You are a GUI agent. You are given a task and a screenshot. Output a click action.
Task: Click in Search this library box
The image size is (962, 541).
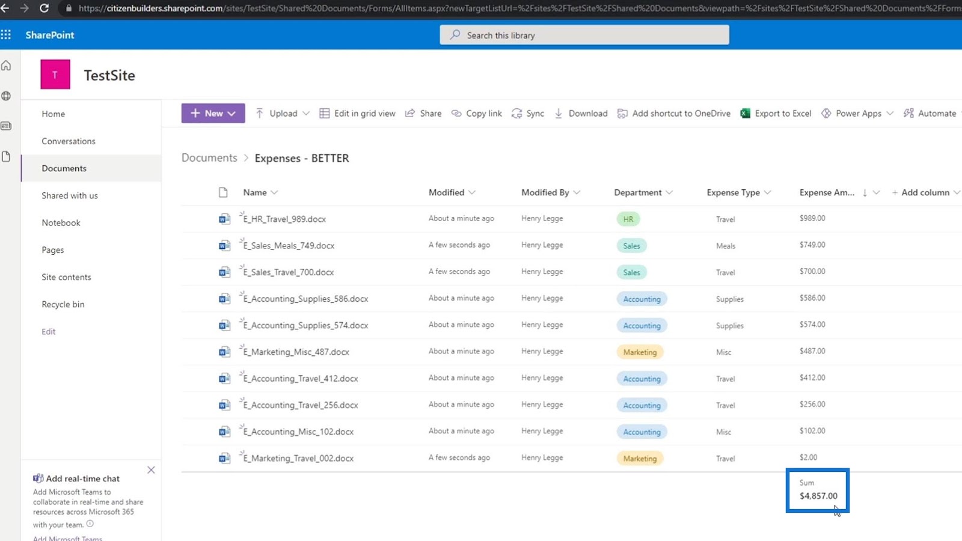click(x=584, y=35)
